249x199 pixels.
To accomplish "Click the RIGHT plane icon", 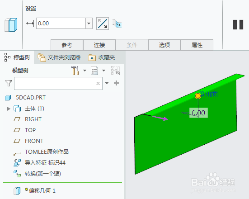I will 17,119.
